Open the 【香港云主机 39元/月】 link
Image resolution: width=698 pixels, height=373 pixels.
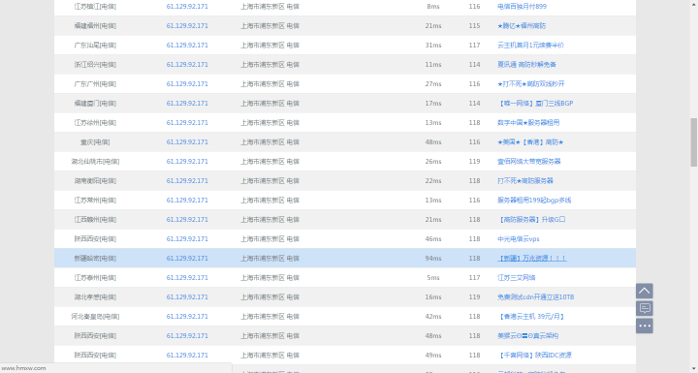pos(531,317)
